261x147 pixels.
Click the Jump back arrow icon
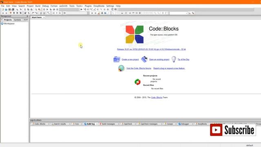(x=3, y=13)
